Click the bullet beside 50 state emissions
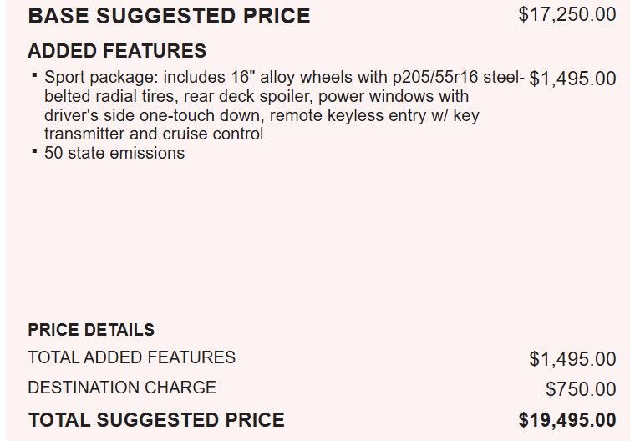Viewport: 630px width, 441px height. (34, 151)
